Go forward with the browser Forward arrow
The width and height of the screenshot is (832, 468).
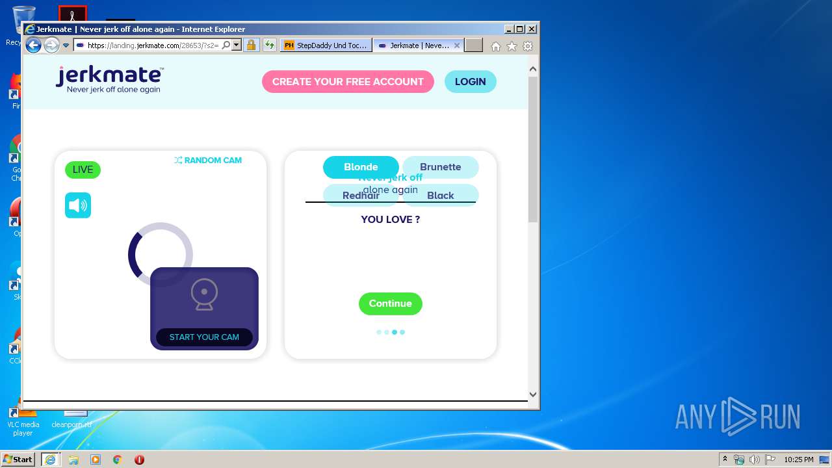point(51,45)
